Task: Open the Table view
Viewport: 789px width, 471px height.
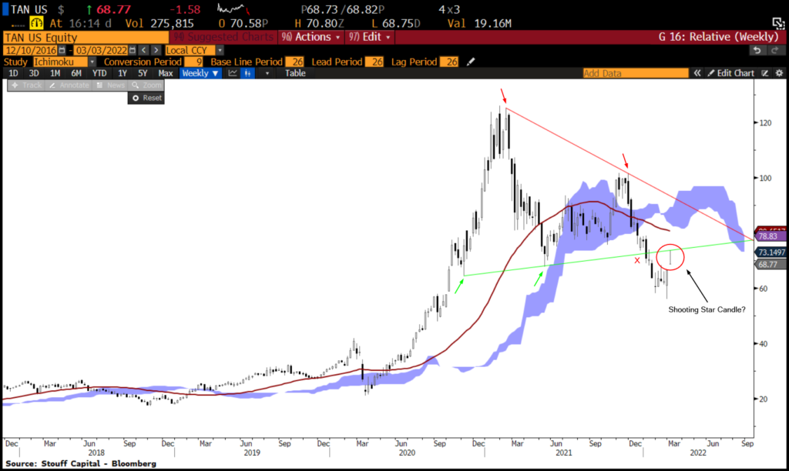Action: [x=295, y=73]
